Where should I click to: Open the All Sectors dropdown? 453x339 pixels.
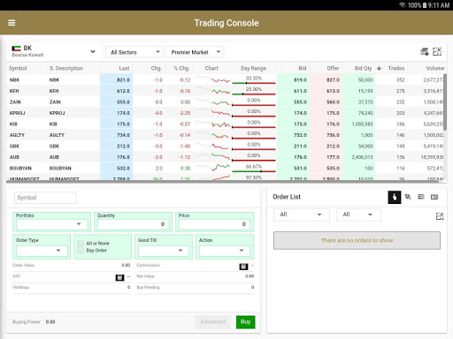coord(134,52)
